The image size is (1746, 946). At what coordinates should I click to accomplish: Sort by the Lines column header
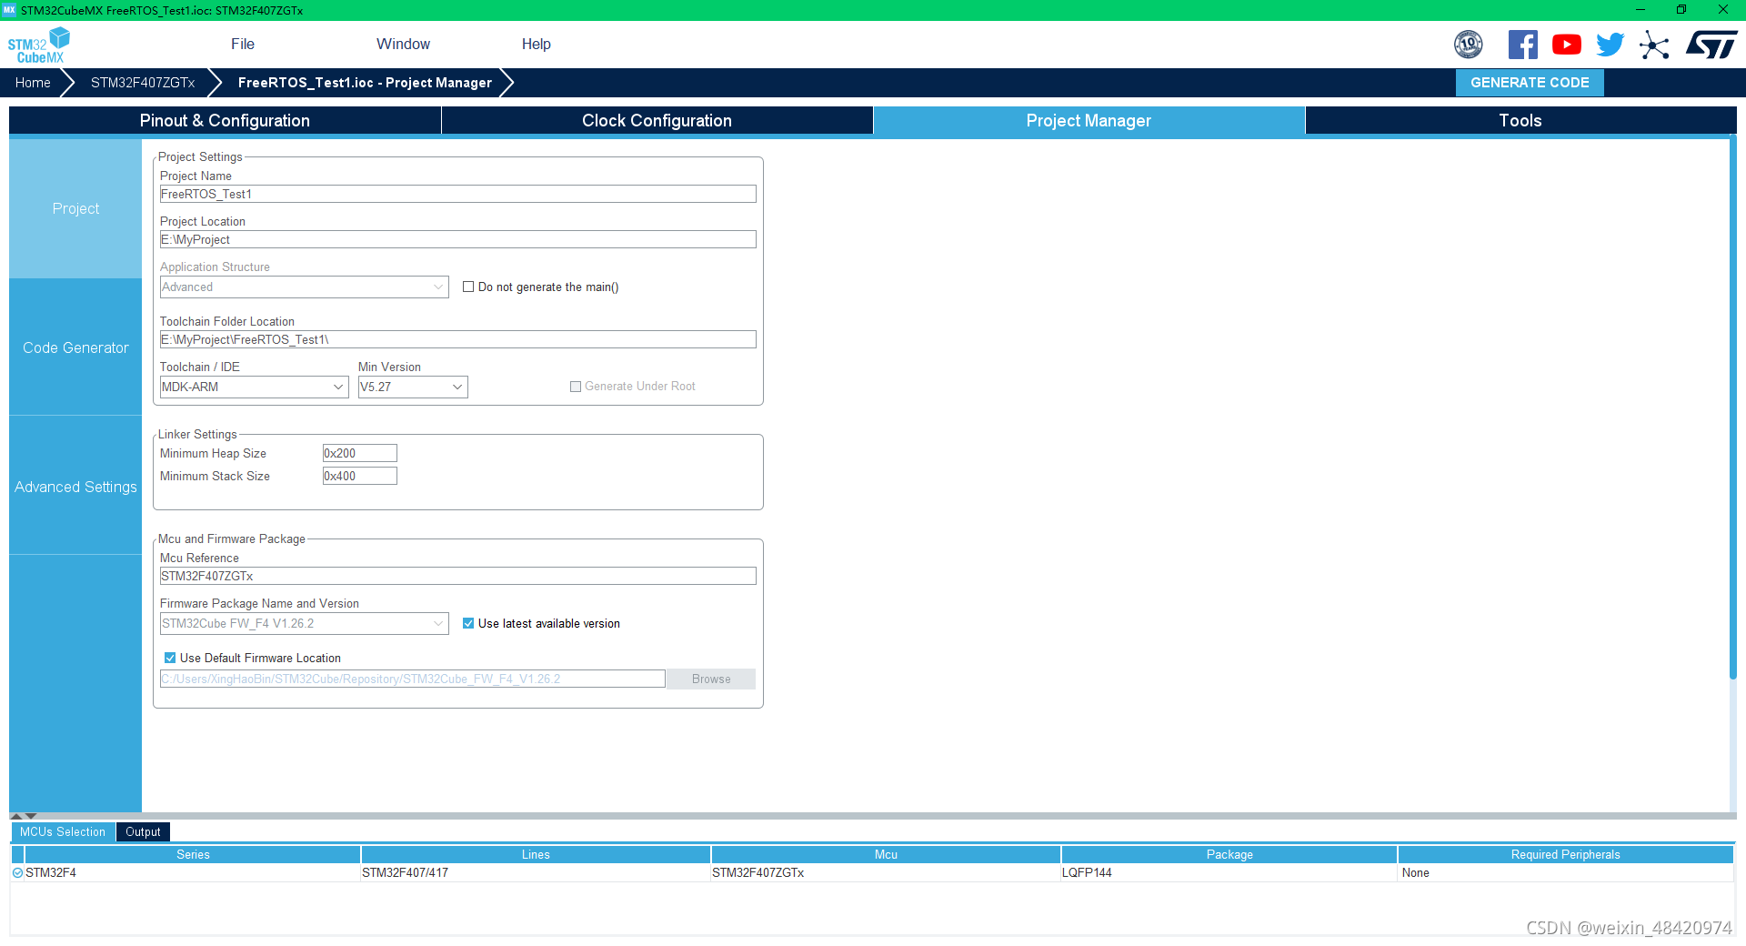pos(536,854)
